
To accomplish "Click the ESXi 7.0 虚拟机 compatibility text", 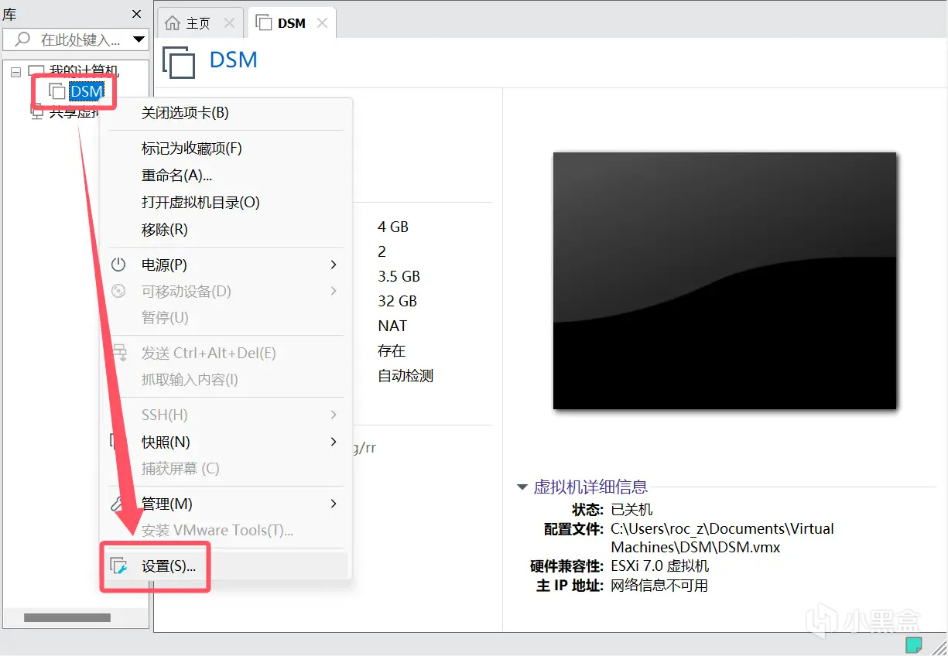I will coord(660,565).
